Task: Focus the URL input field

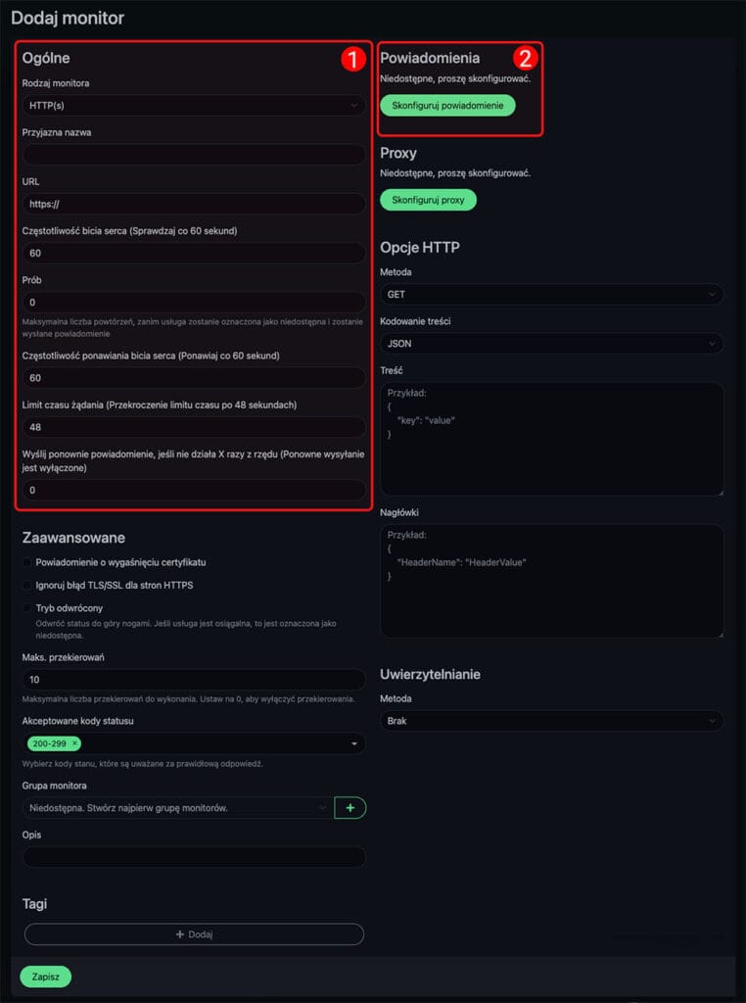Action: [x=193, y=205]
